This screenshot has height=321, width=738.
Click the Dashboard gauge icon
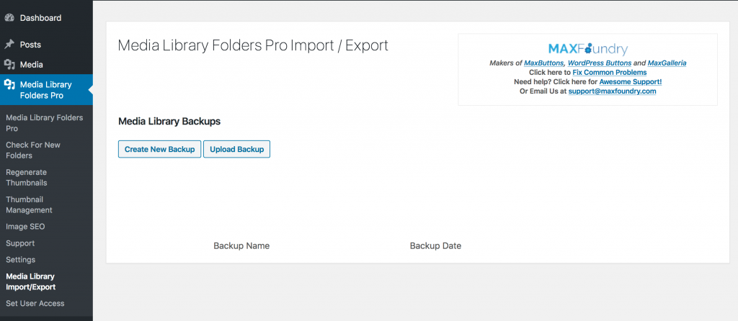9,18
